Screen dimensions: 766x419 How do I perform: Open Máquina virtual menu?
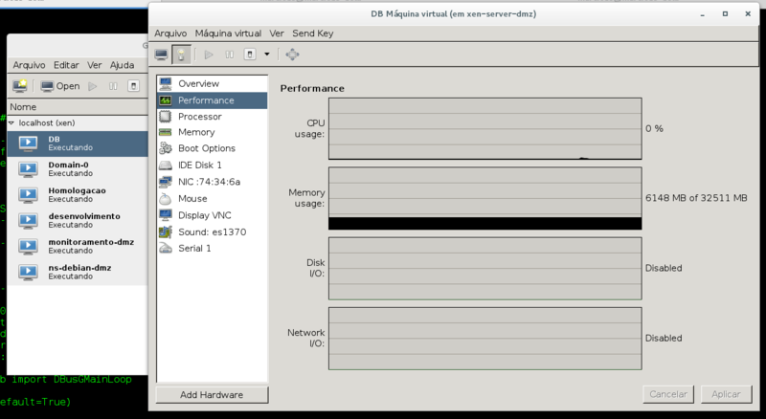(x=228, y=33)
